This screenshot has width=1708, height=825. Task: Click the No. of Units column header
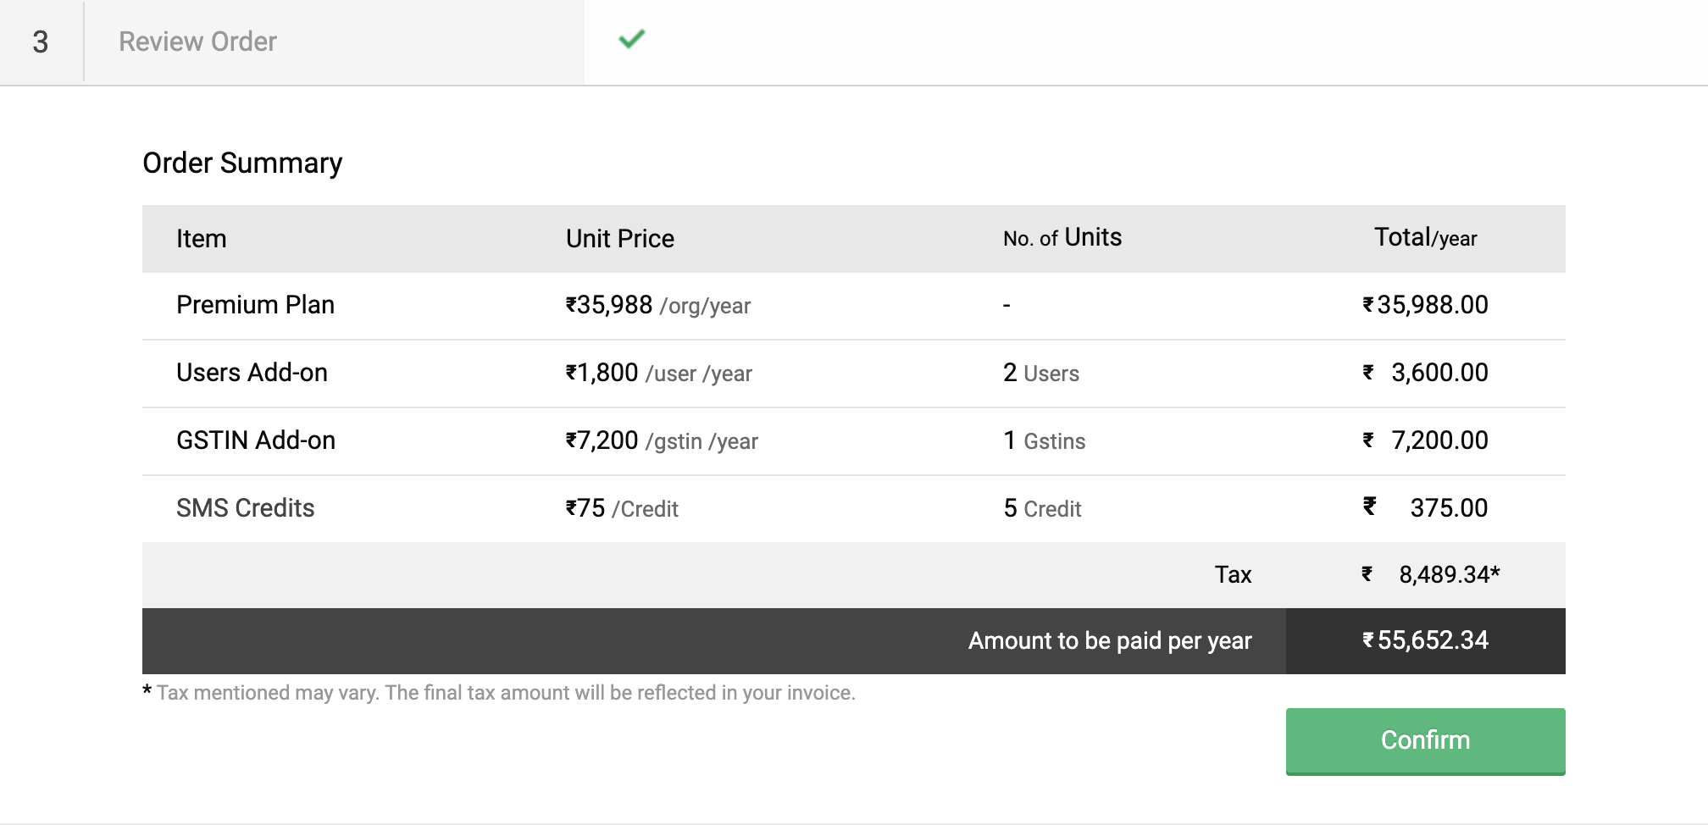click(x=1062, y=238)
